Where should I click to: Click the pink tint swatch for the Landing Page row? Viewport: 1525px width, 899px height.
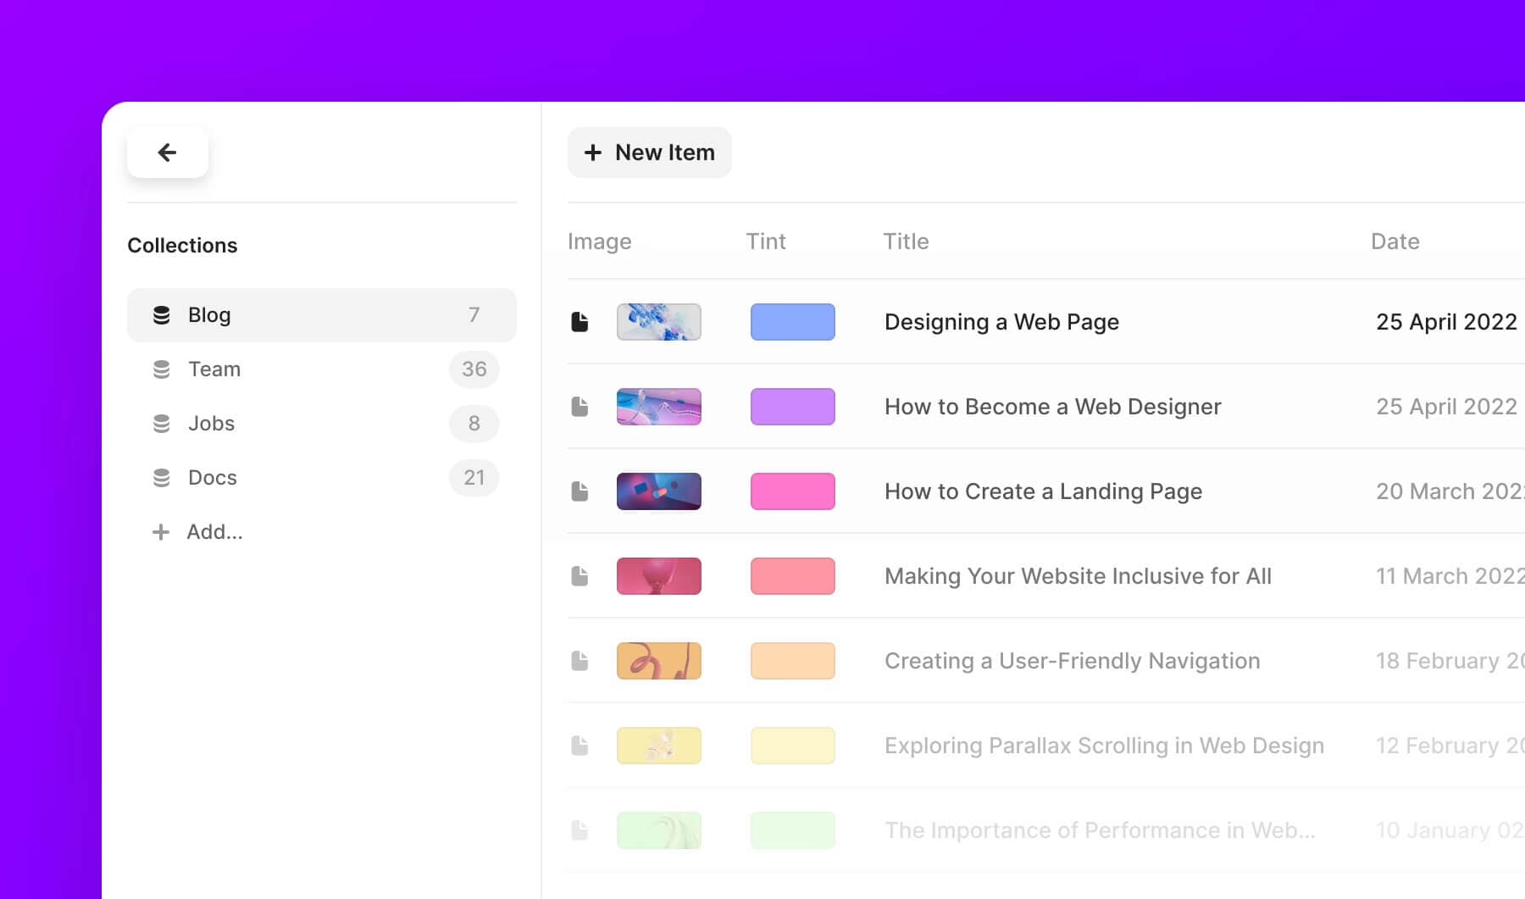(792, 491)
